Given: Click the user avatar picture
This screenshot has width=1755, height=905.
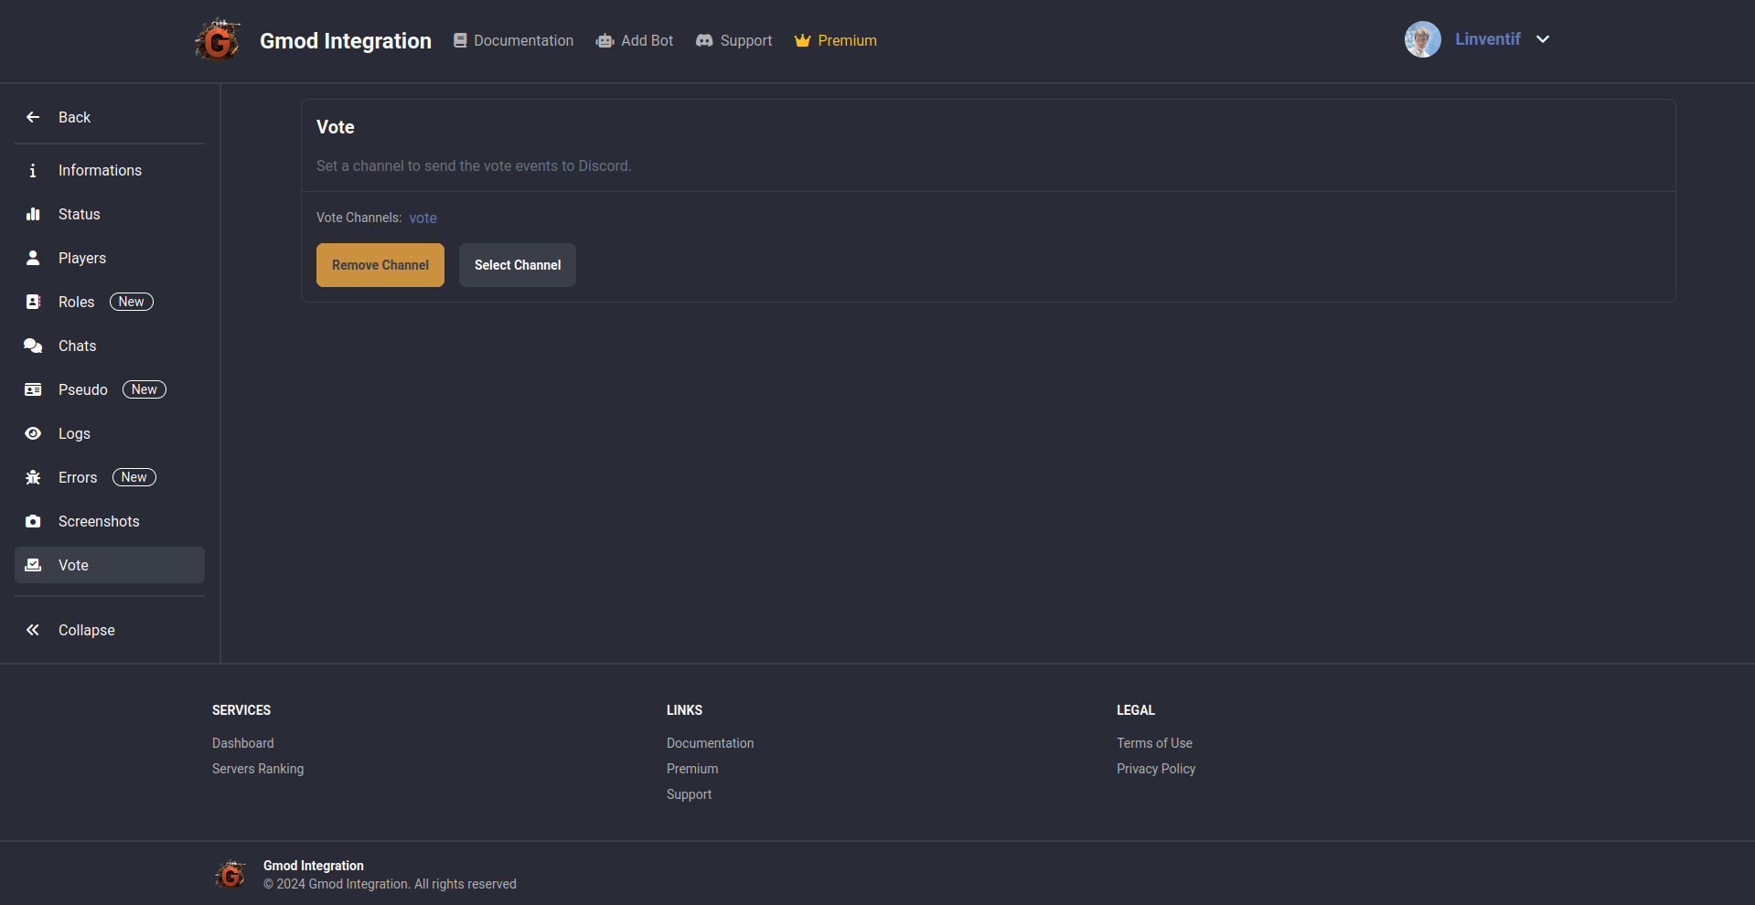Looking at the screenshot, I should coord(1422,39).
